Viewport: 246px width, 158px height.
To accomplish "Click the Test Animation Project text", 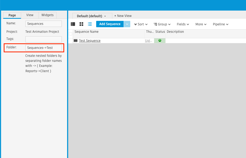I will pos(42,32).
